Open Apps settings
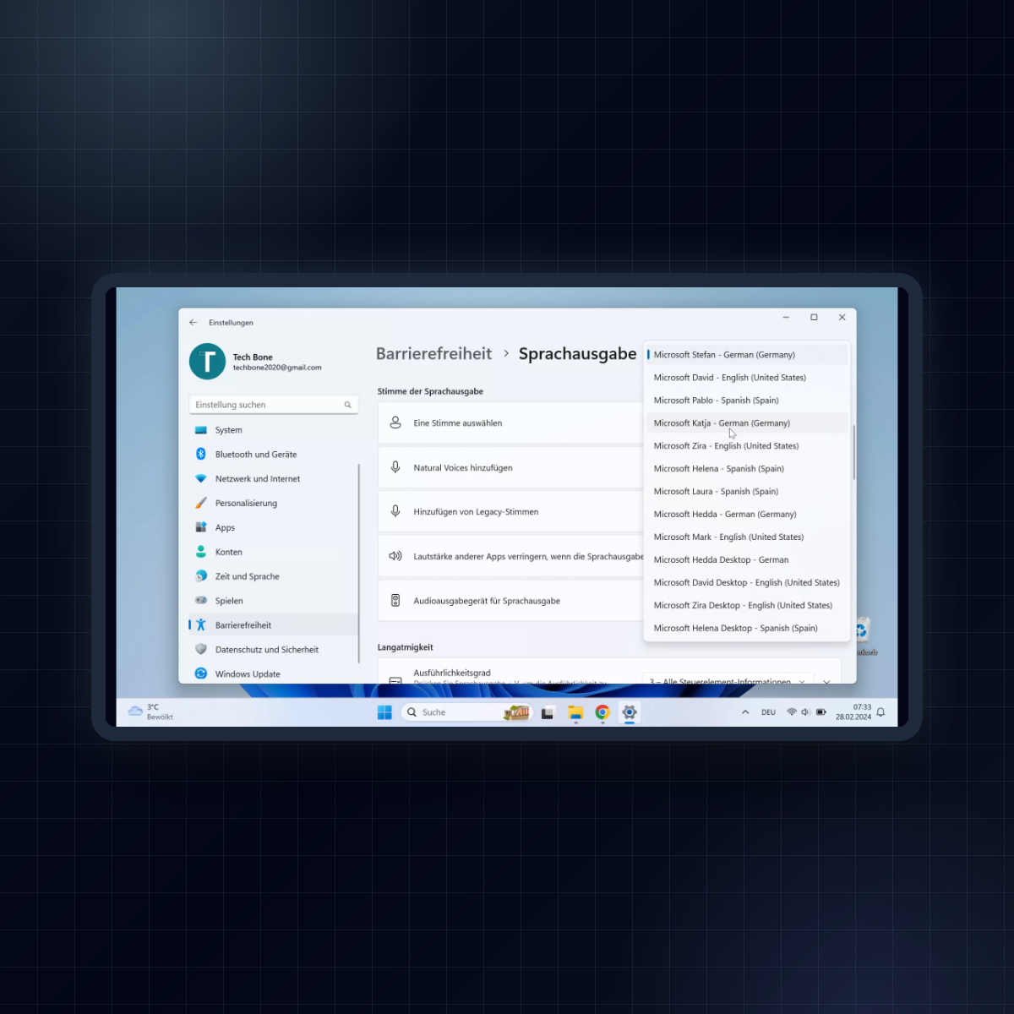 click(x=274, y=527)
